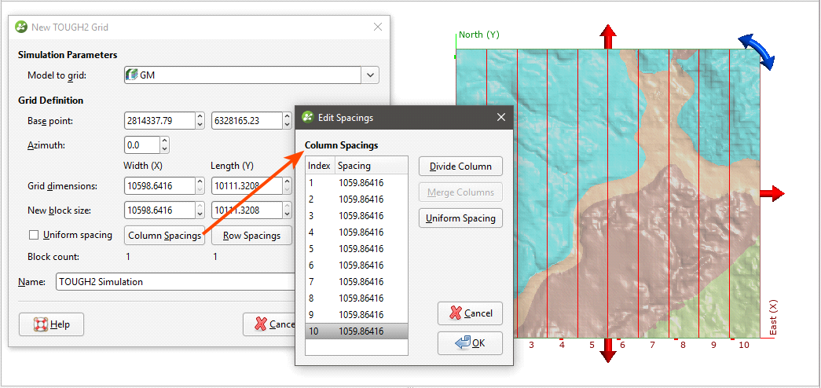The height and width of the screenshot is (388, 821).
Task: Click the Uniform Spacing button in Edit Spacings
Action: [x=460, y=218]
